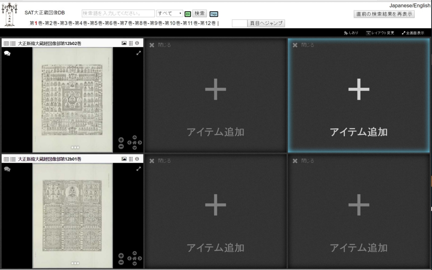The image size is (432, 270).
Task: Go to volume 第2巻
Action: 51,24
